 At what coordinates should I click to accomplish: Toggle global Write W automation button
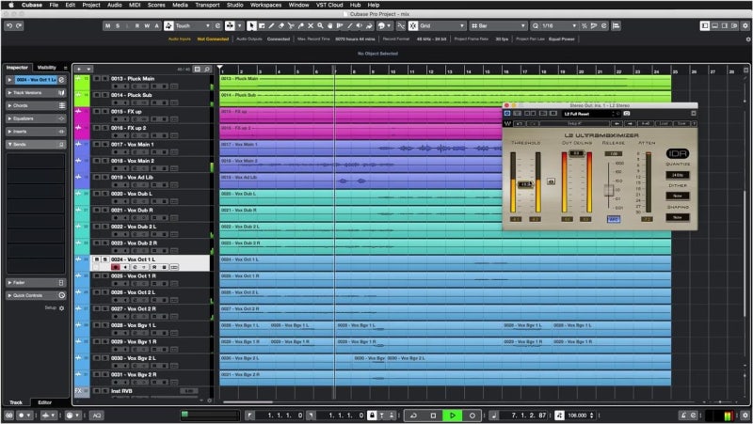[x=147, y=26]
